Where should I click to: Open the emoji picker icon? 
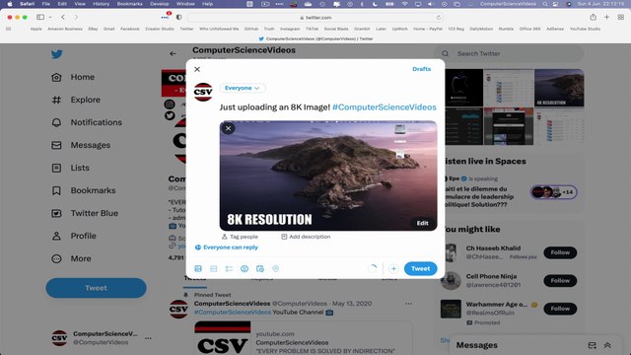click(245, 268)
